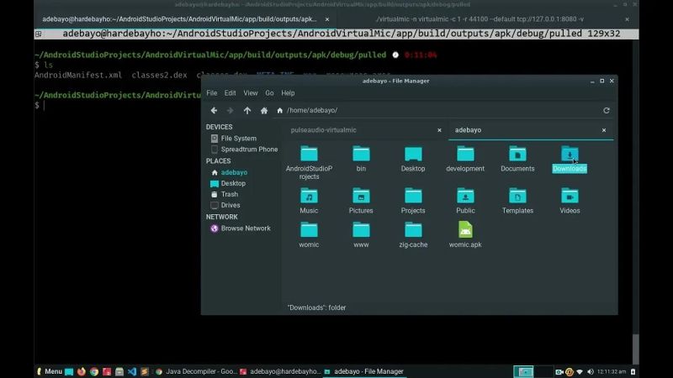
Task: Open the Videos folder
Action: (x=570, y=201)
